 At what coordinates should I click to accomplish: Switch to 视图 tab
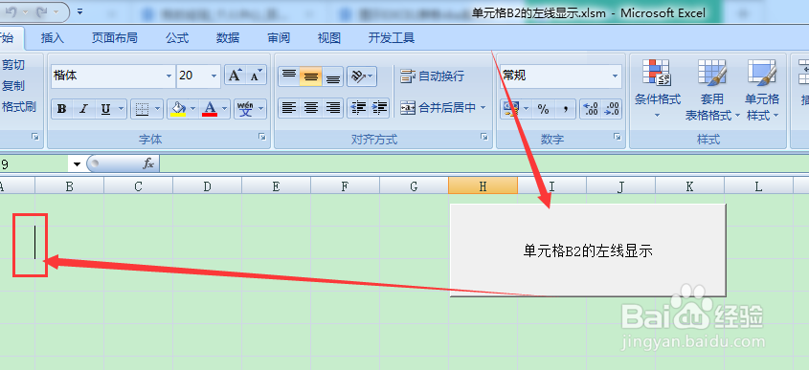click(329, 37)
